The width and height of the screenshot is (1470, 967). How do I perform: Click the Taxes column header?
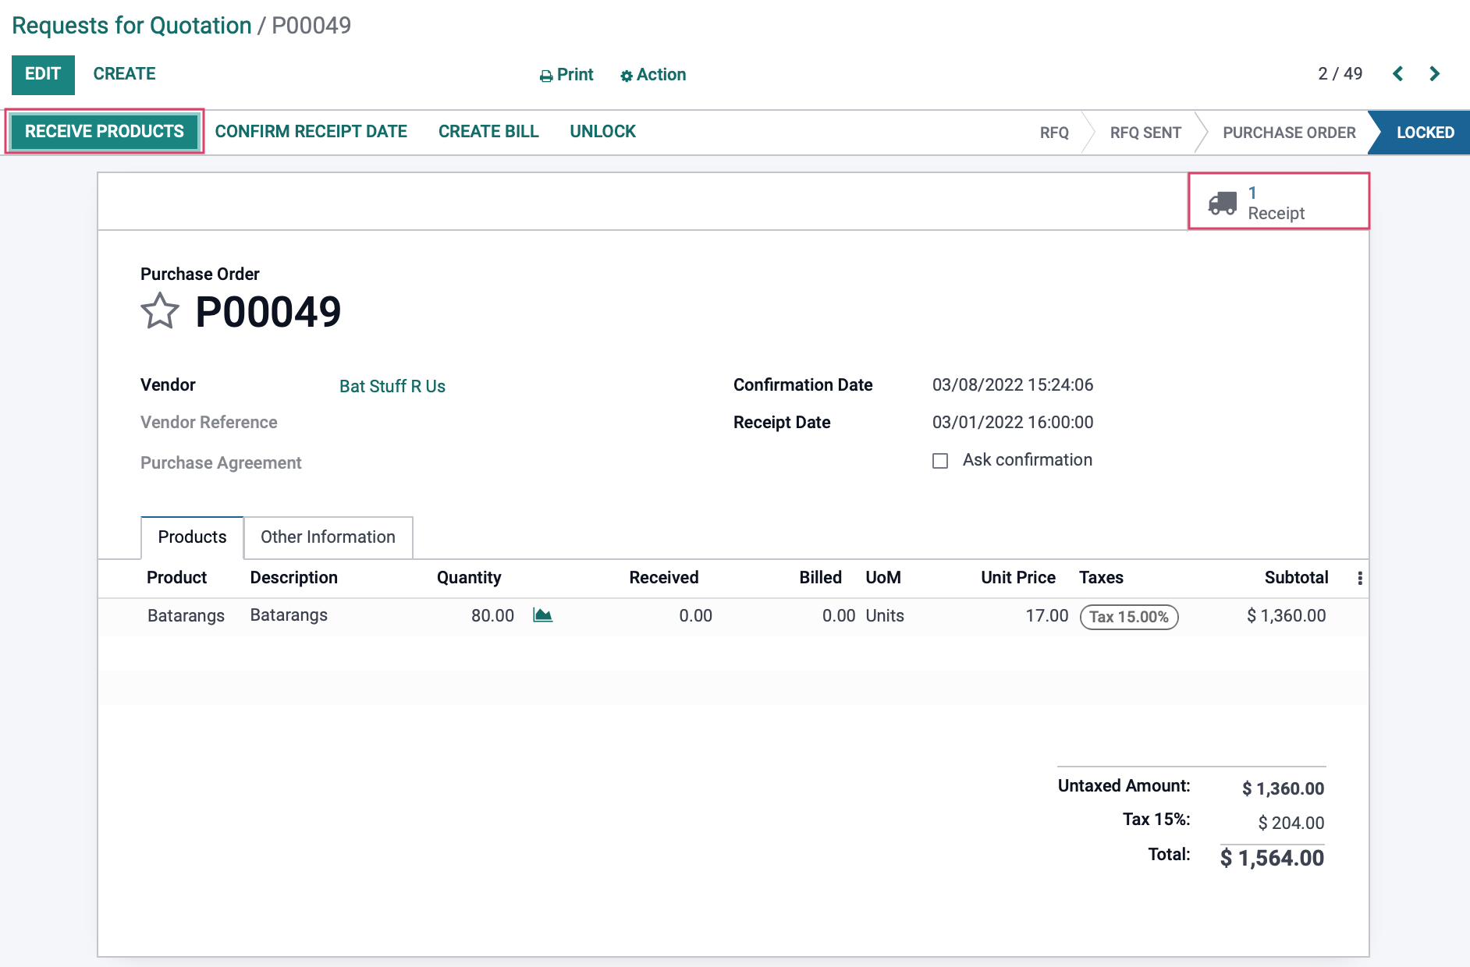pyautogui.click(x=1101, y=578)
